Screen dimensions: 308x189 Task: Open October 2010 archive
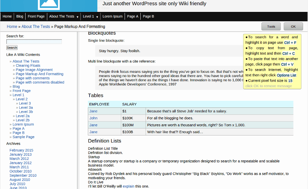[21, 171]
